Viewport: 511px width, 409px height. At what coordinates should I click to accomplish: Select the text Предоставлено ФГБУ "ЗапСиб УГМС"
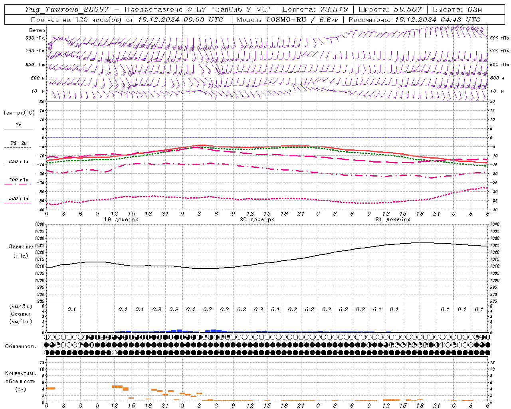(x=198, y=10)
